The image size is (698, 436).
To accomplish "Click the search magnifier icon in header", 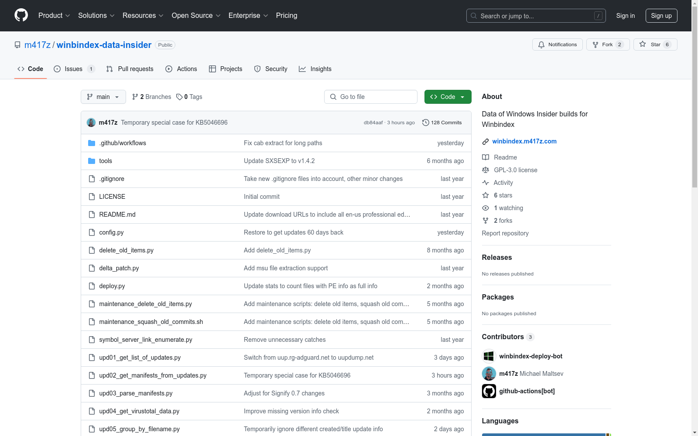I will point(474,16).
